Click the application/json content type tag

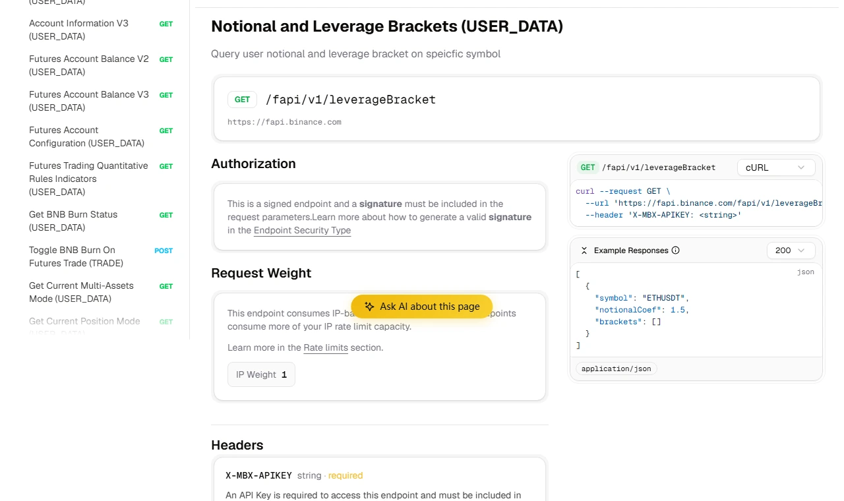[617, 368]
